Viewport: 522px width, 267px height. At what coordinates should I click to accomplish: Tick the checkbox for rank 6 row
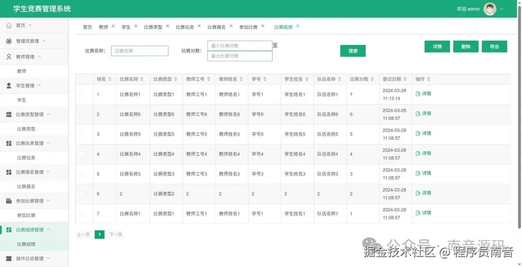pyautogui.click(x=81, y=193)
